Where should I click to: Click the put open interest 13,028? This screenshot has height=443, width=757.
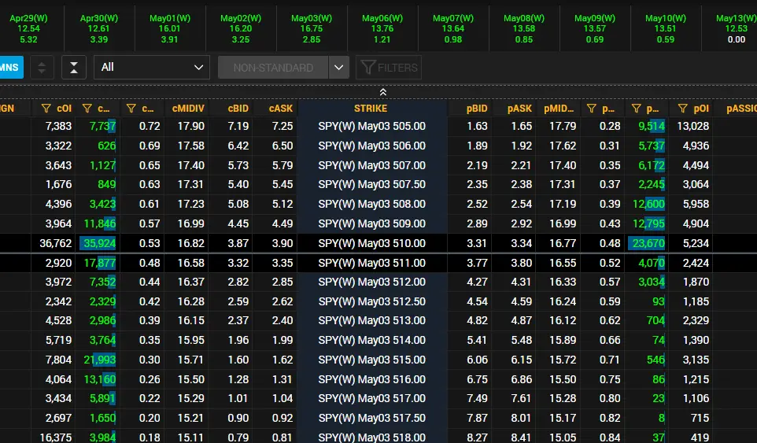point(692,127)
